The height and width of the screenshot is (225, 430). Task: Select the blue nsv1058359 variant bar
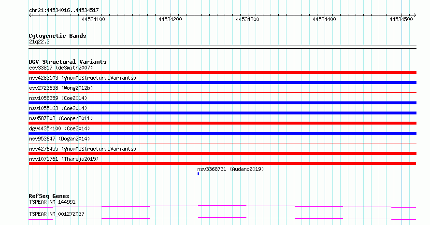tap(222, 103)
